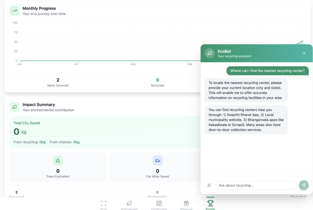This screenshot has height=210, width=313.
Task: Click the Monthly Progress heading
Action: tap(39, 9)
